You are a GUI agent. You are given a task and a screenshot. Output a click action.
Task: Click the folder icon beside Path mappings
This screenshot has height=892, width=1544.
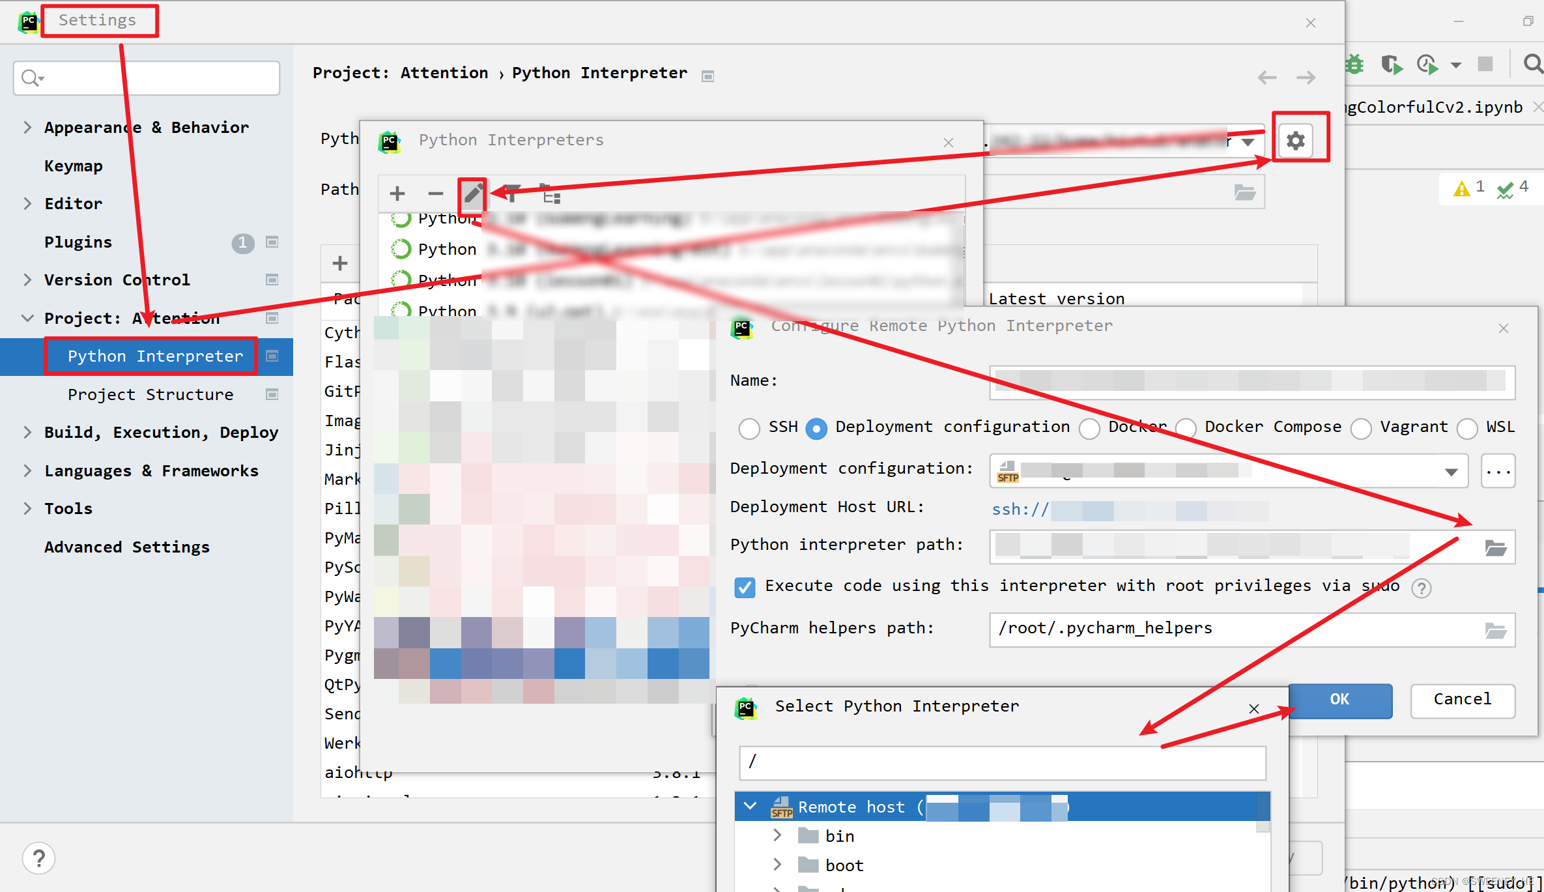click(1244, 192)
